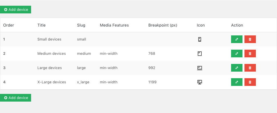Select the Order column header
277x113 pixels.
(9, 25)
